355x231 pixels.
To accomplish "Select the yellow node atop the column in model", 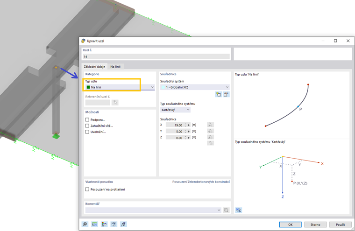I will 56,67.
